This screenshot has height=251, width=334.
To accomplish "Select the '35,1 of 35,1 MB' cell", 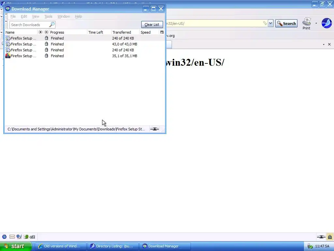I will point(125,56).
